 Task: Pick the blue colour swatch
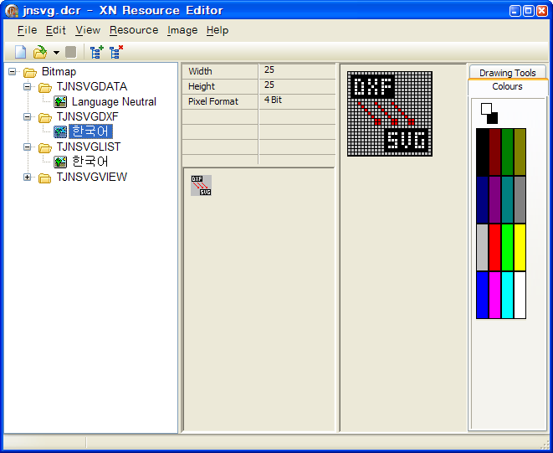(x=482, y=296)
